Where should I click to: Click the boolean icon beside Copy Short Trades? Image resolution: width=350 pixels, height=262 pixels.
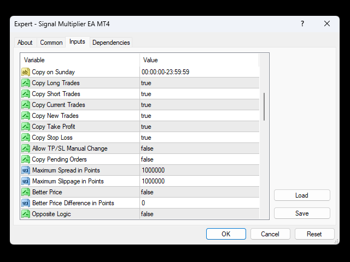click(26, 94)
